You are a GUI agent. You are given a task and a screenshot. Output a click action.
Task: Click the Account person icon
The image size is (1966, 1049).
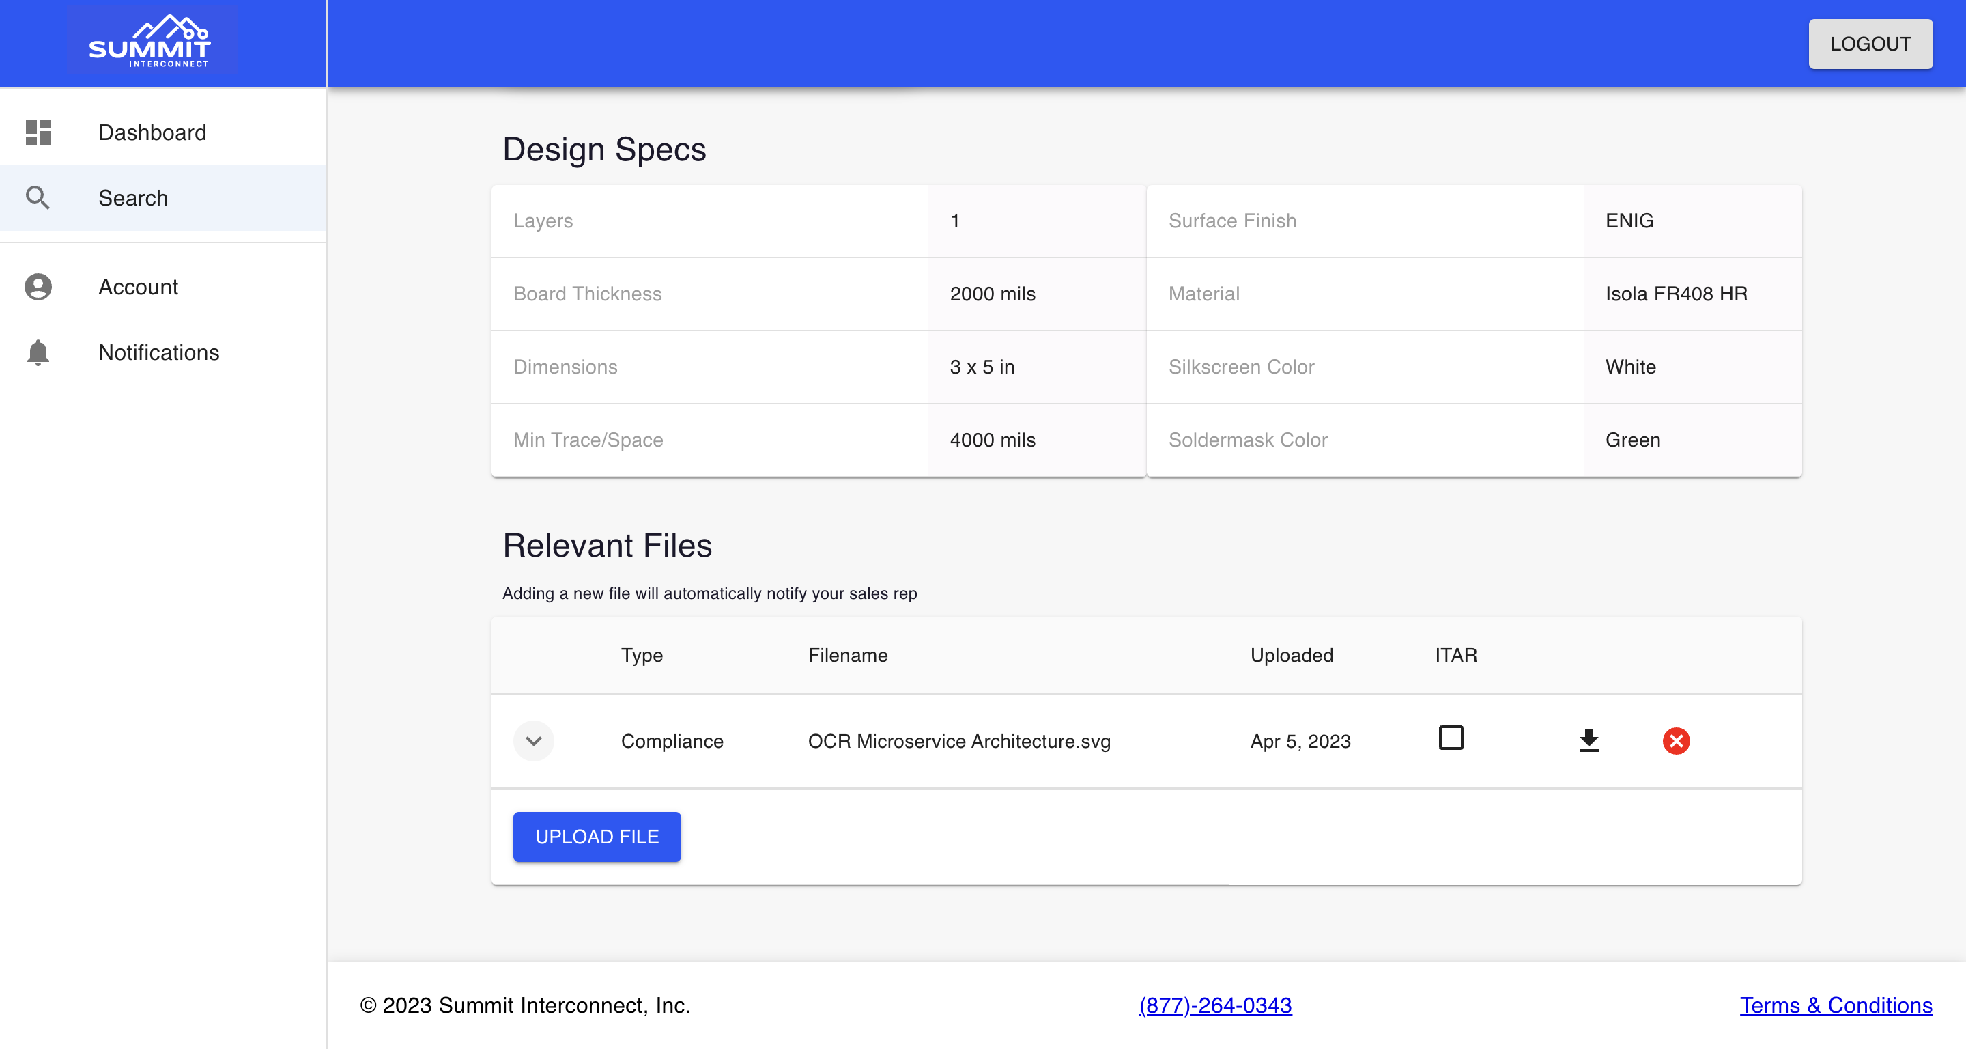[38, 286]
